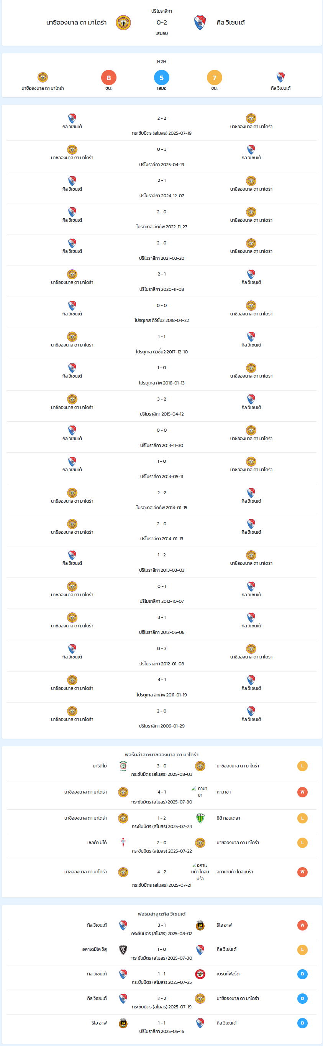
Task: Click the 0-2 score in header
Action: point(162,23)
